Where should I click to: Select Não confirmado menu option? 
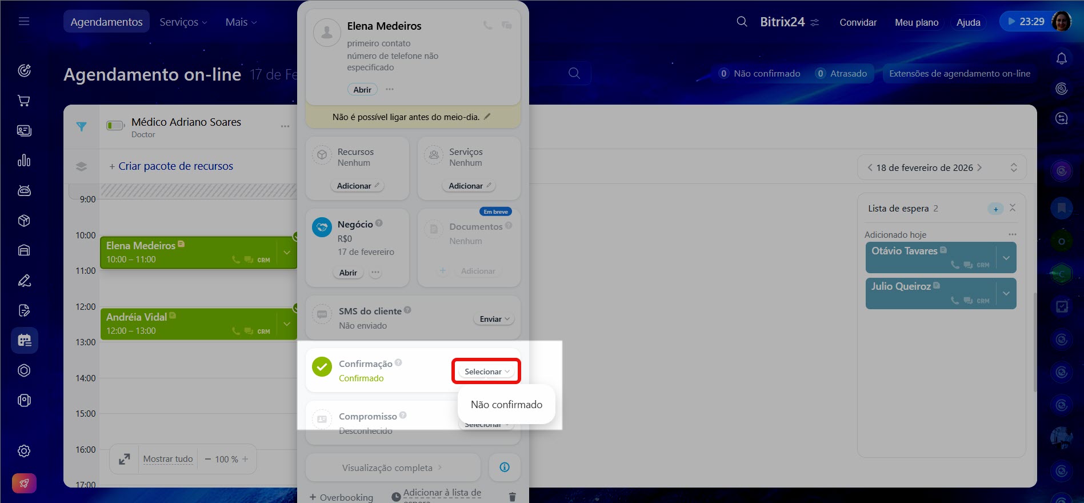pos(506,405)
